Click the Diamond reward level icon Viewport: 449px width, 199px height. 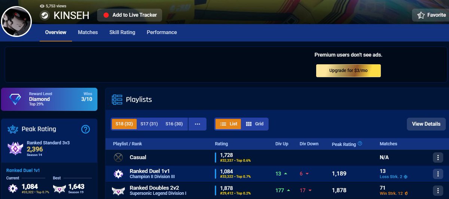(15, 99)
